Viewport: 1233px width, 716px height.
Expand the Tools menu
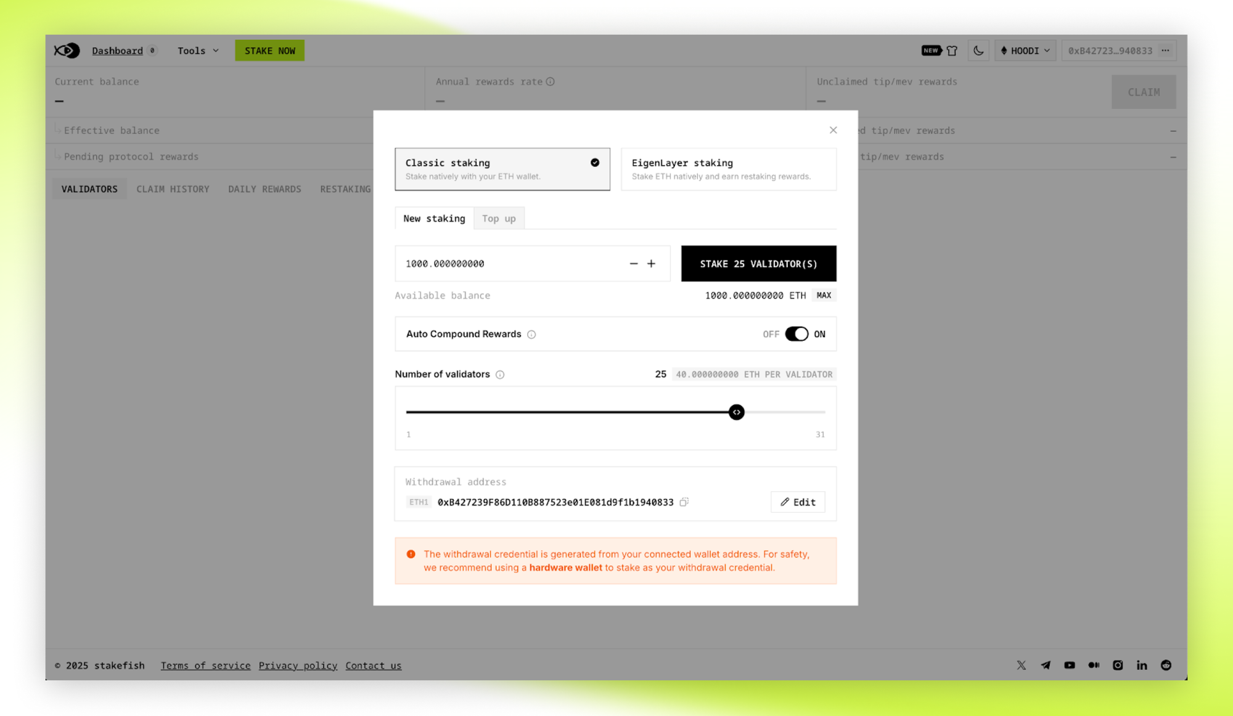[x=198, y=51]
